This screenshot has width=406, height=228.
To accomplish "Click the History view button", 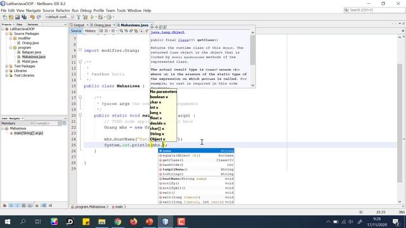I will click(x=90, y=31).
